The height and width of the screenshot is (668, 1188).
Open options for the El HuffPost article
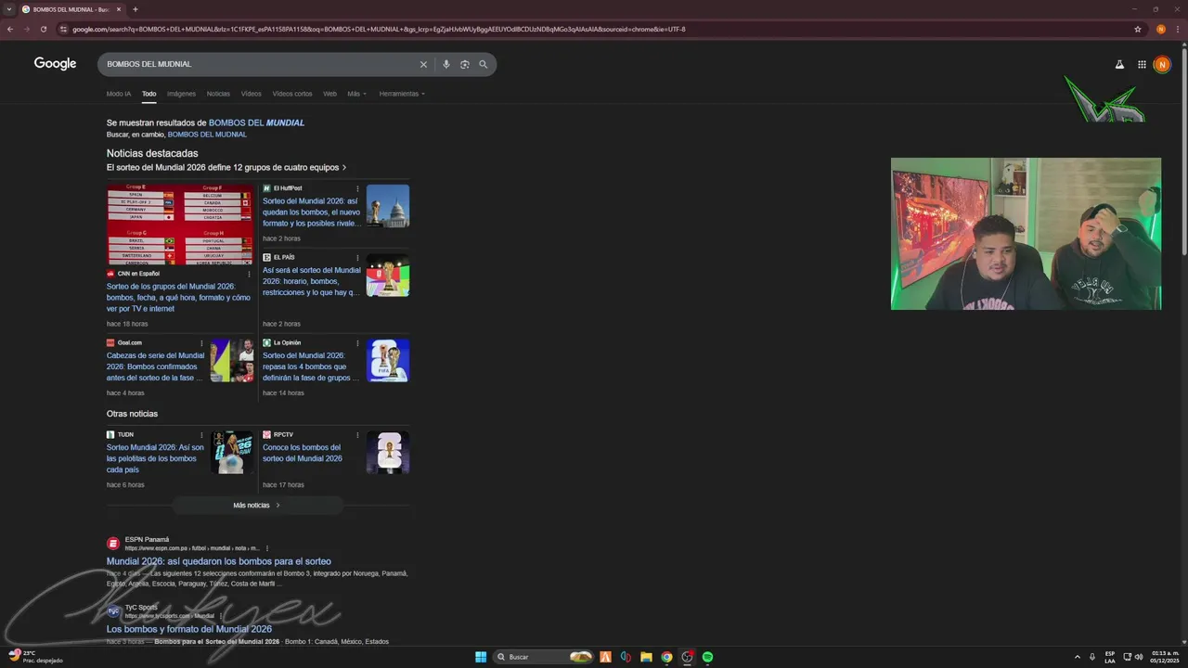click(357, 188)
